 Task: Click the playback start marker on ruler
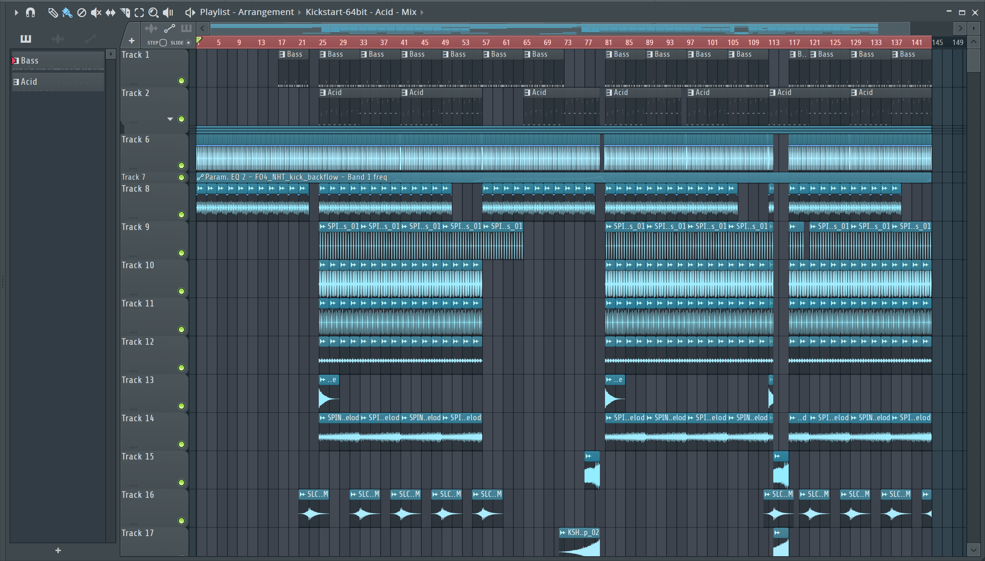coord(199,40)
